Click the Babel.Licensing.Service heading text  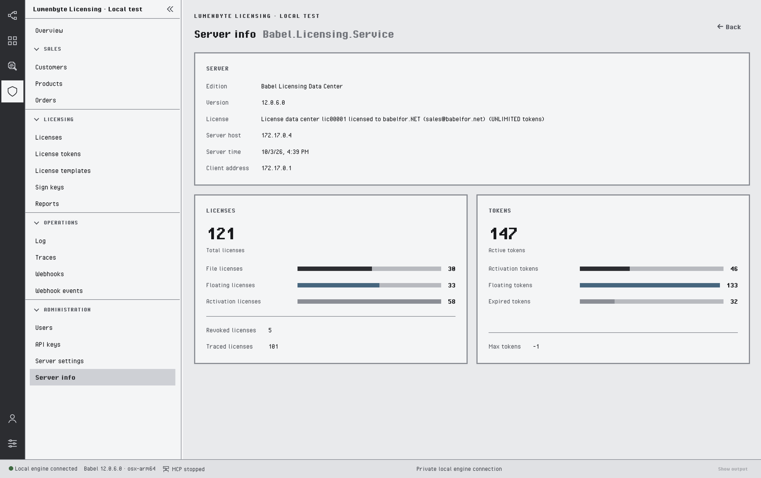pyautogui.click(x=328, y=34)
